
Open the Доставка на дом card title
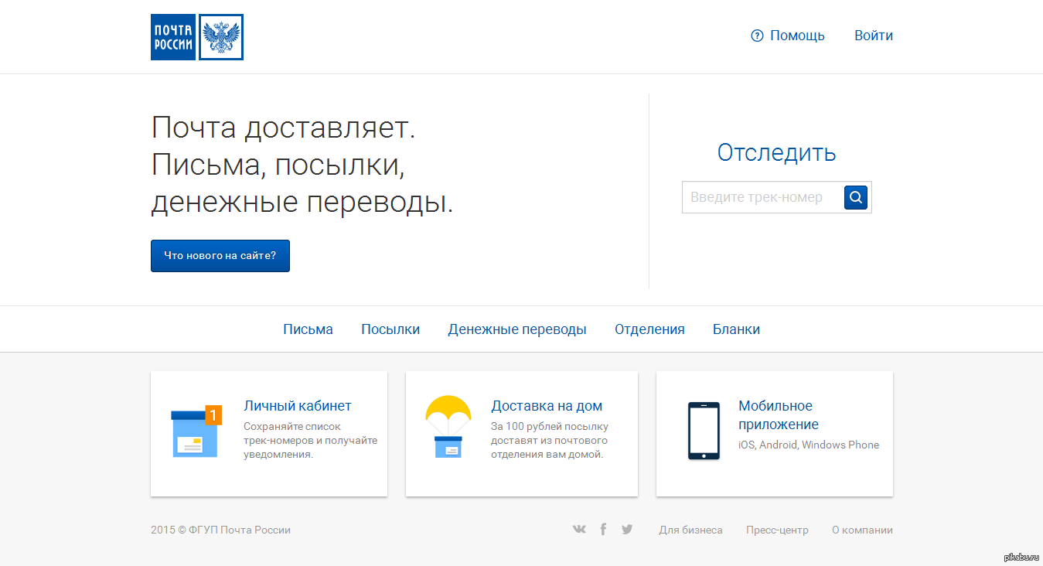(x=547, y=406)
